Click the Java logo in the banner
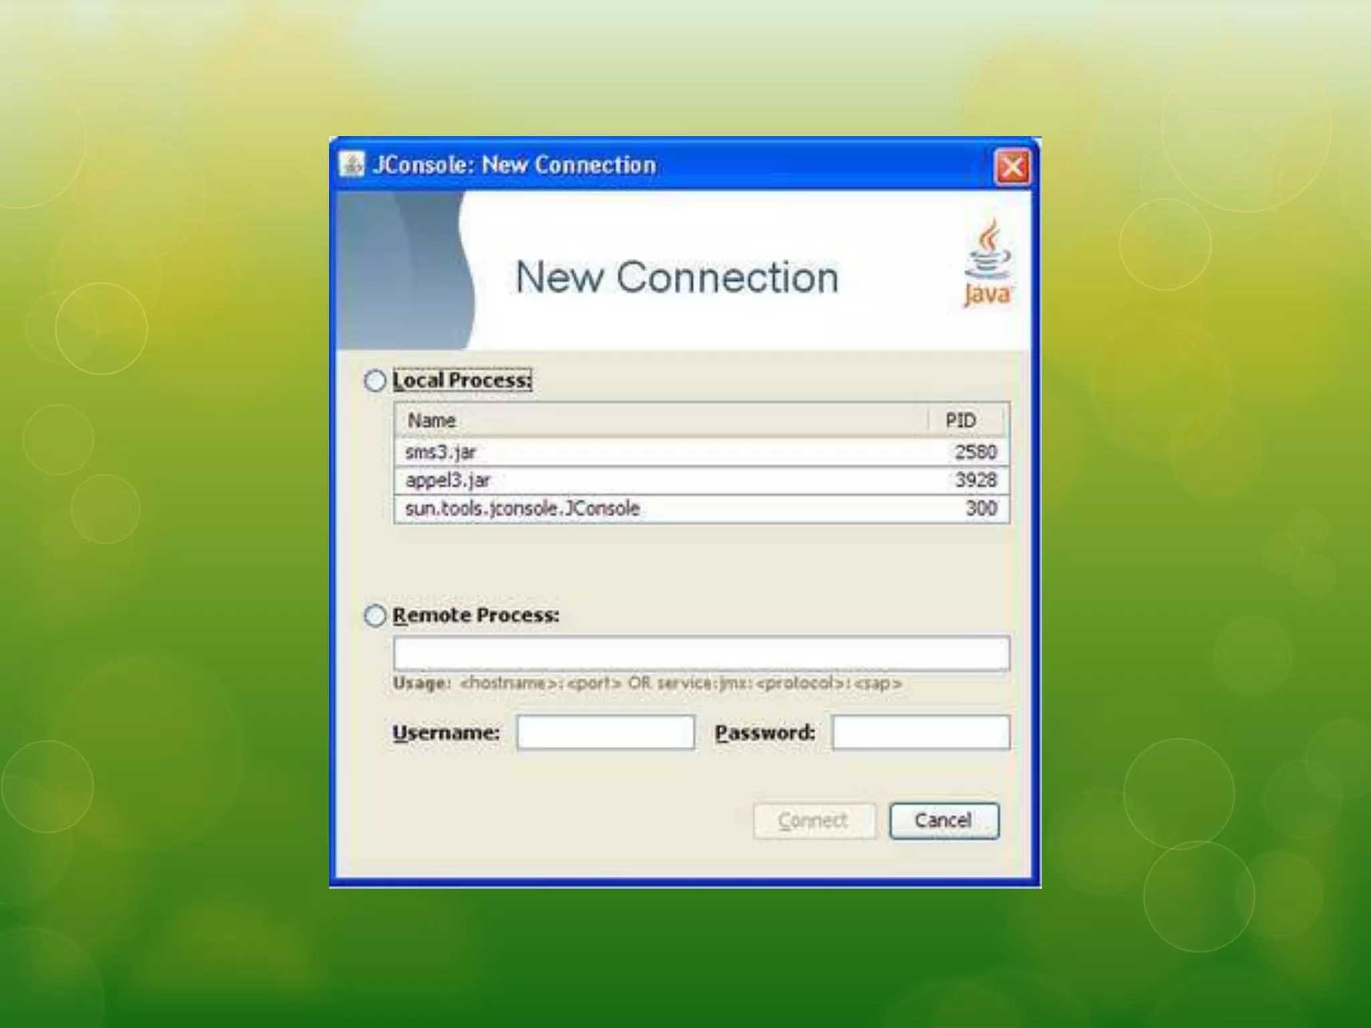Screen dimensions: 1371x1028 coord(987,263)
